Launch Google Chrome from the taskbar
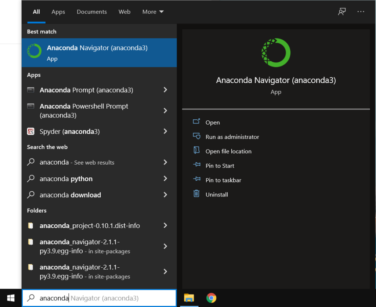 point(211,298)
